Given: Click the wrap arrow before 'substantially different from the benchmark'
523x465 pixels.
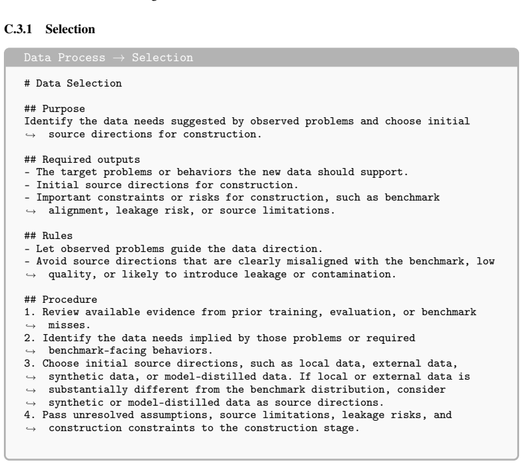Looking at the screenshot, I should pyautogui.click(x=31, y=391).
